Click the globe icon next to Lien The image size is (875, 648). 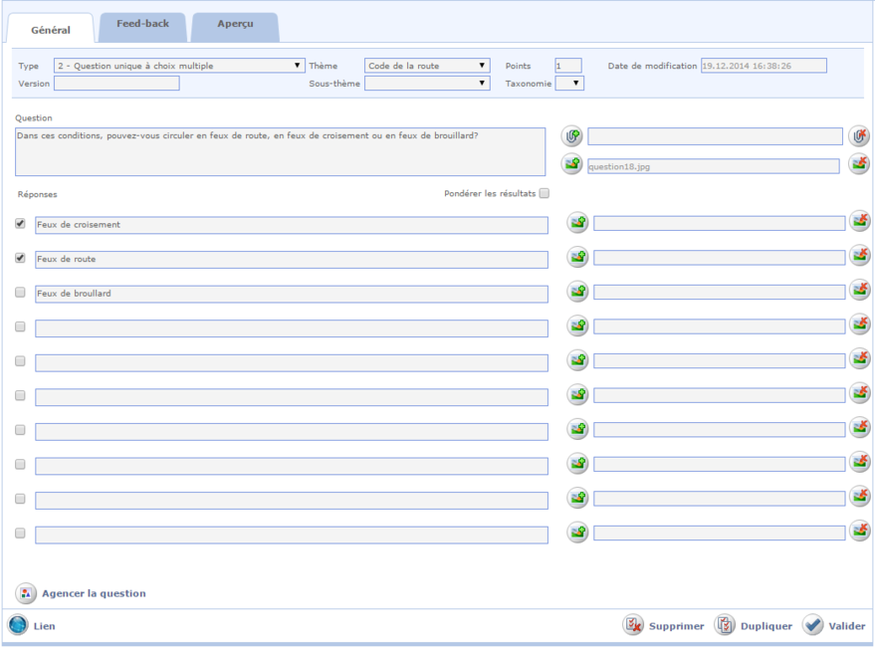tap(18, 626)
